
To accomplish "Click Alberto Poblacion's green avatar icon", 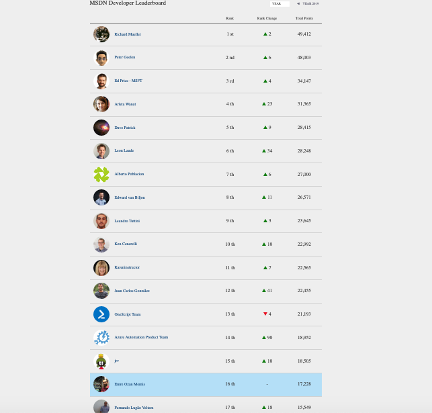I will [x=101, y=175].
